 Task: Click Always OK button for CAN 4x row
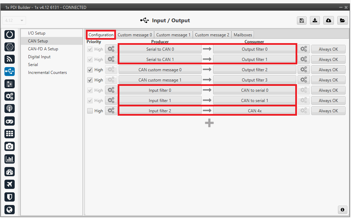point(328,111)
